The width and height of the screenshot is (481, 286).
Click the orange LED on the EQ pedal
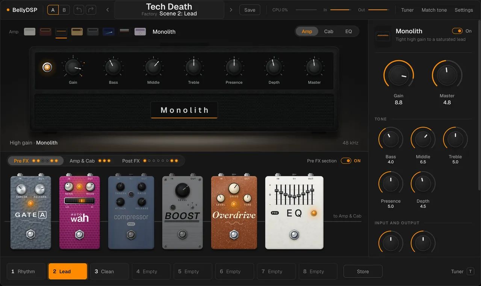pos(314,213)
